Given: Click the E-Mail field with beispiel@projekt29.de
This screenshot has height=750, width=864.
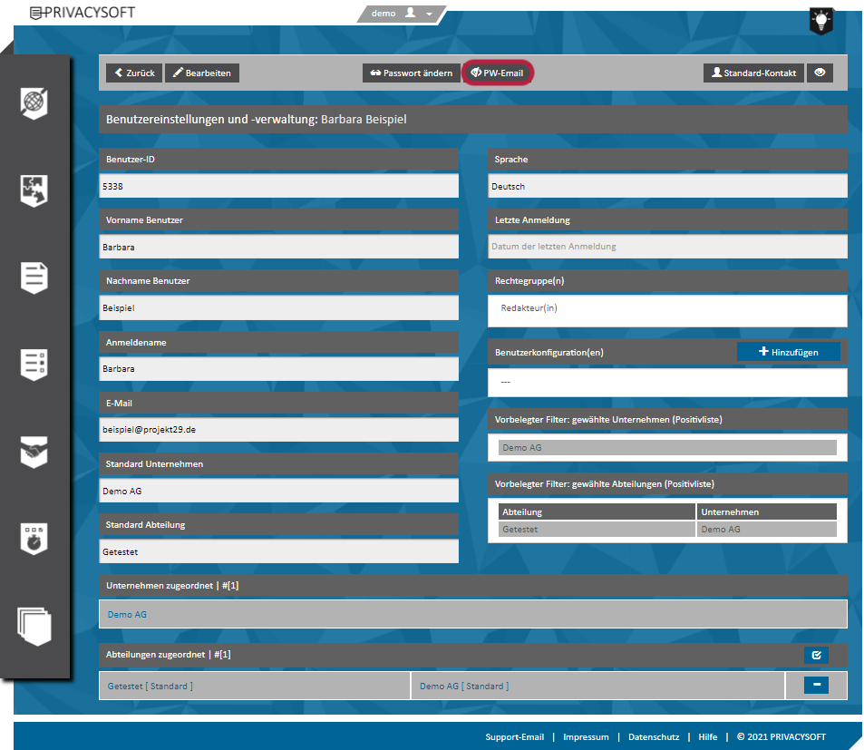Looking at the screenshot, I should pos(279,430).
